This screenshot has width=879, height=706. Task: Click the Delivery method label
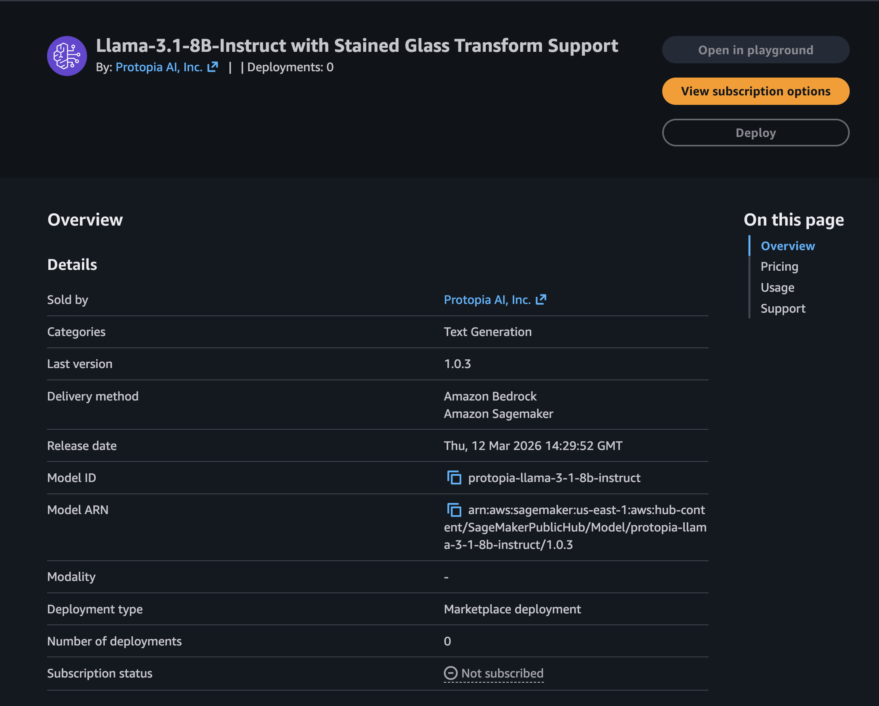[93, 397]
